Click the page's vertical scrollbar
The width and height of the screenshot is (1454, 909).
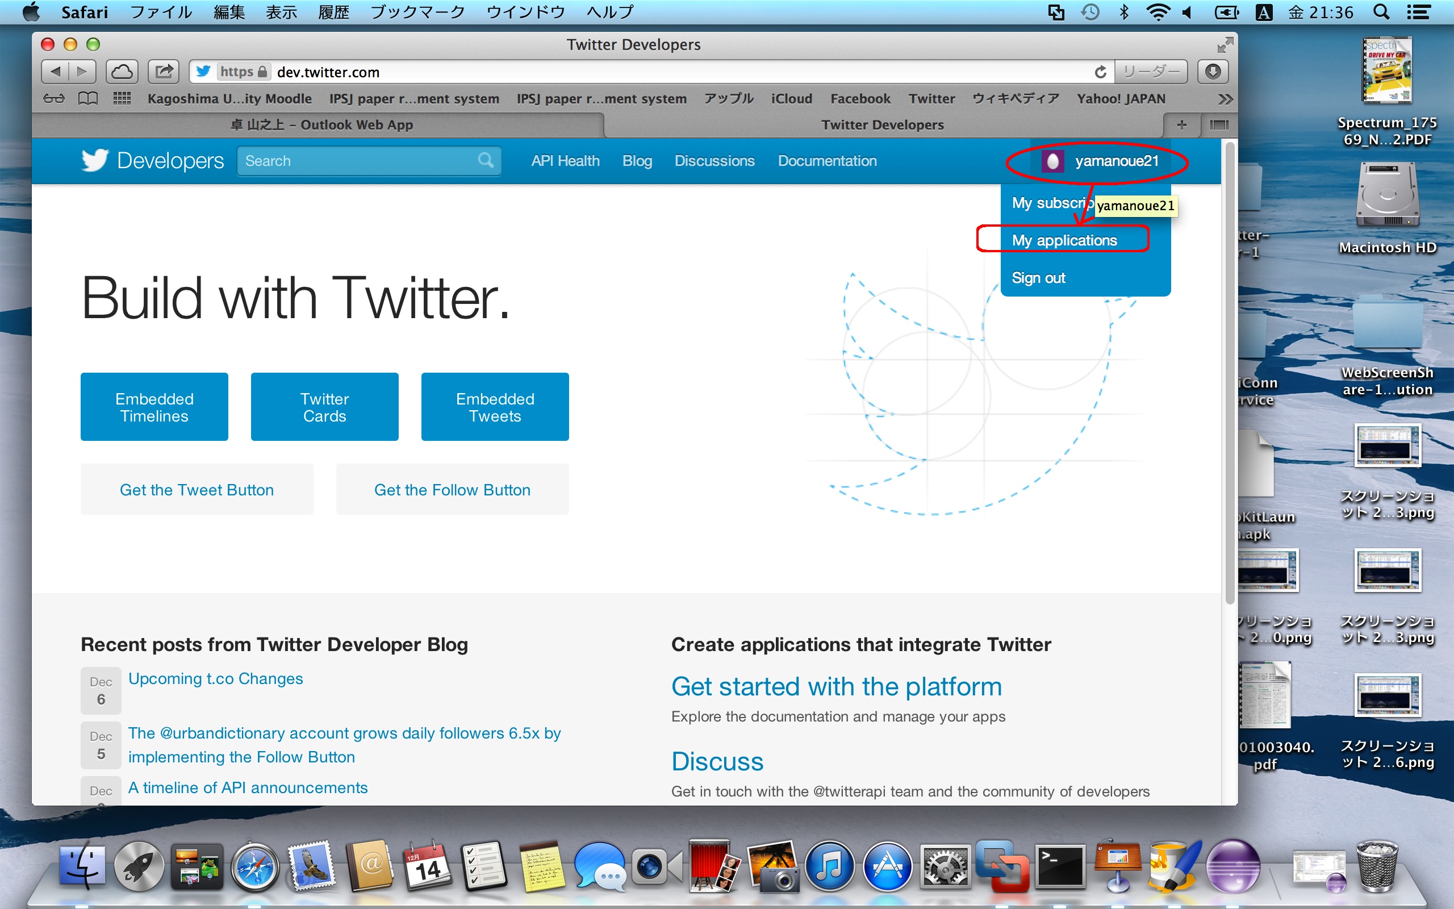(1229, 373)
